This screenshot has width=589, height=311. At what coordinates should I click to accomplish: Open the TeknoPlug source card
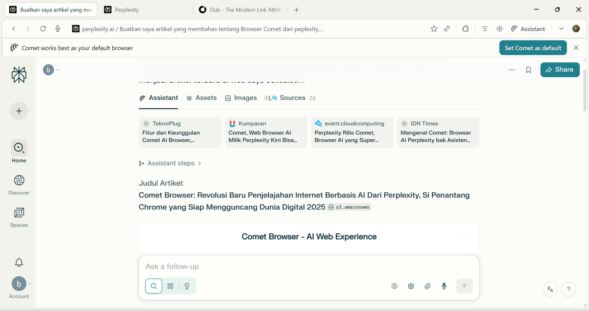180,132
